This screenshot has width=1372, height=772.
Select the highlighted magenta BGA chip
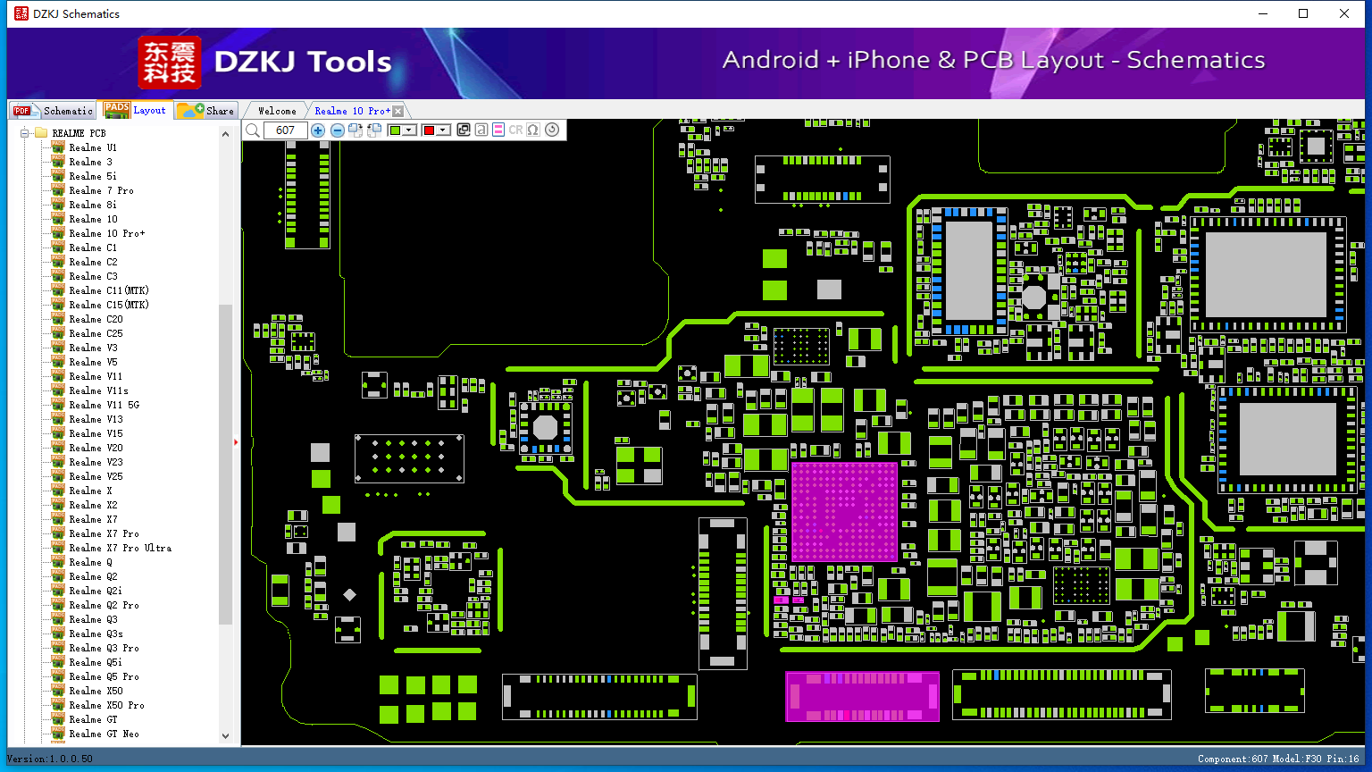click(x=844, y=512)
